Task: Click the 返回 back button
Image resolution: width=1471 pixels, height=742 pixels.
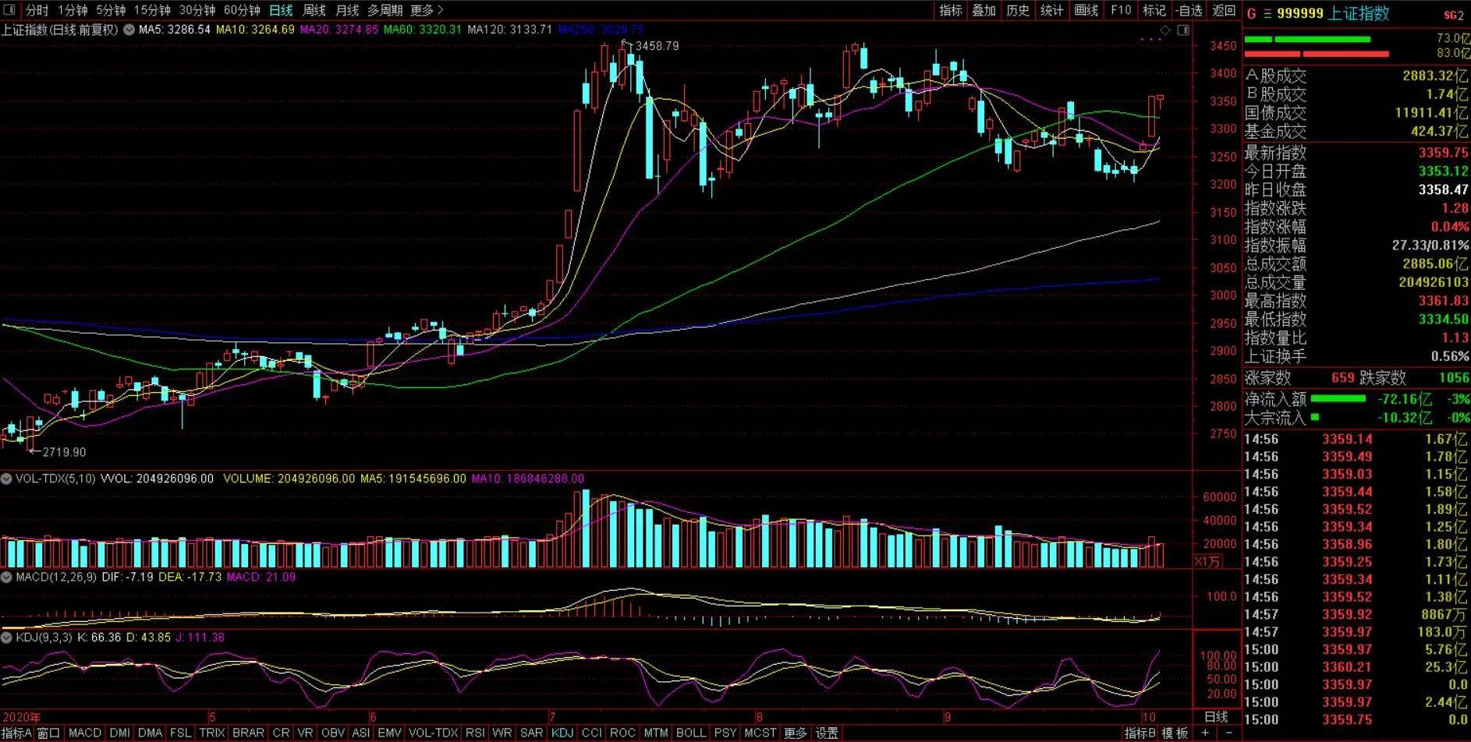Action: tap(1224, 10)
